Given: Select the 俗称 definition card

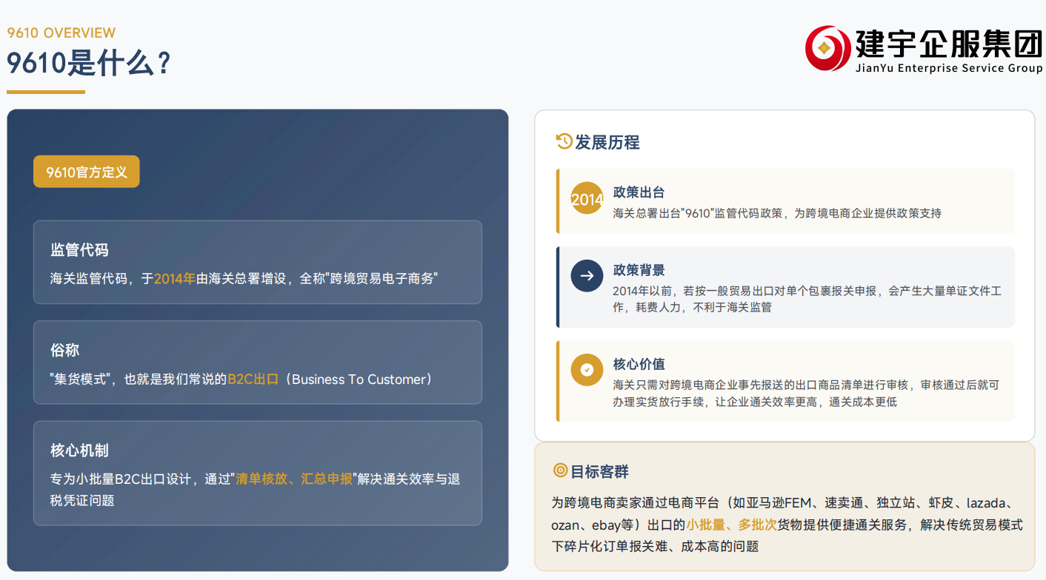Looking at the screenshot, I should pyautogui.click(x=257, y=362).
